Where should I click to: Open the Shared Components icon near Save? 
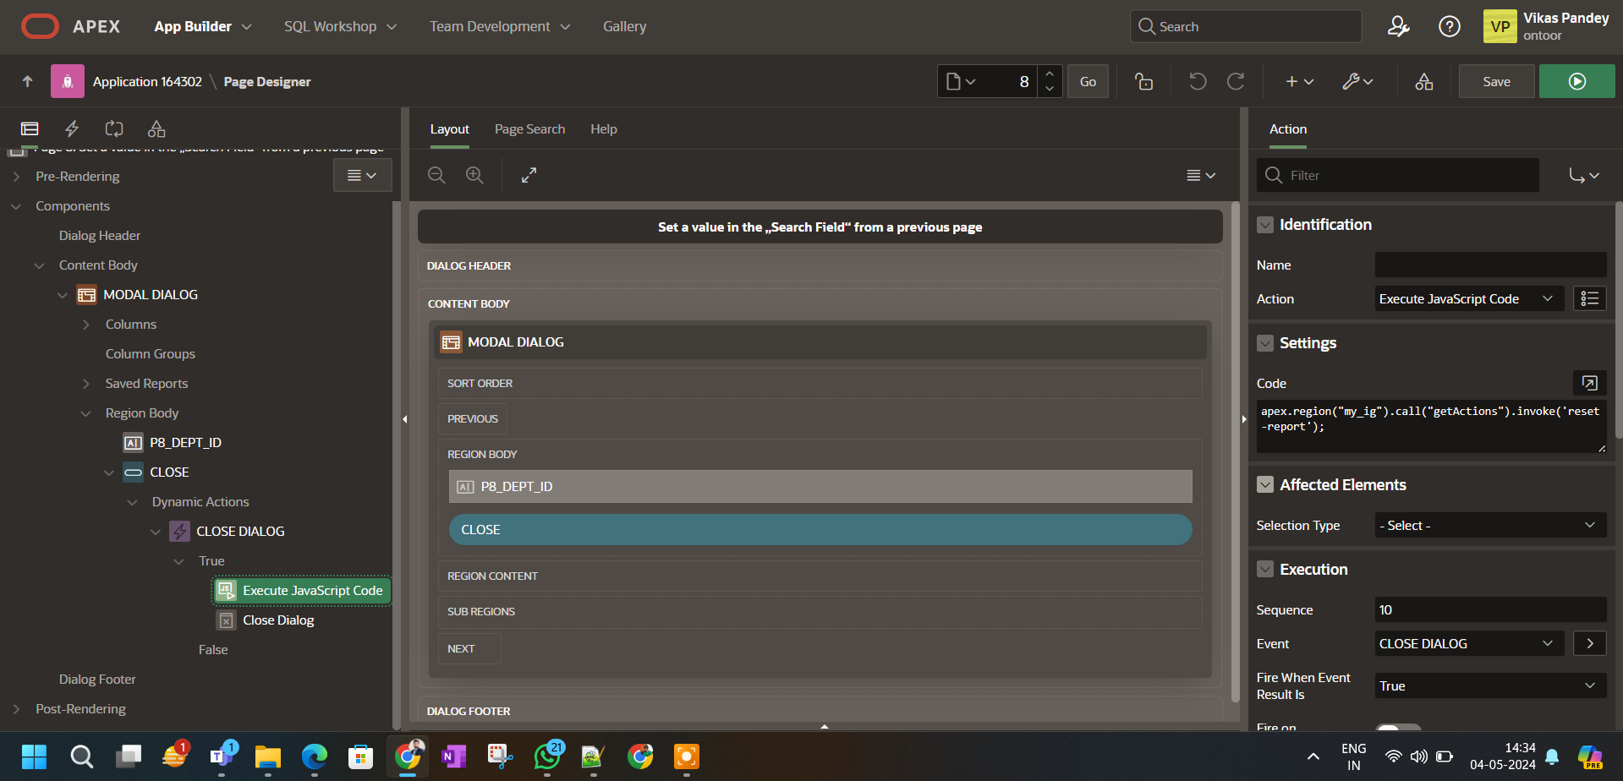[x=1423, y=80]
